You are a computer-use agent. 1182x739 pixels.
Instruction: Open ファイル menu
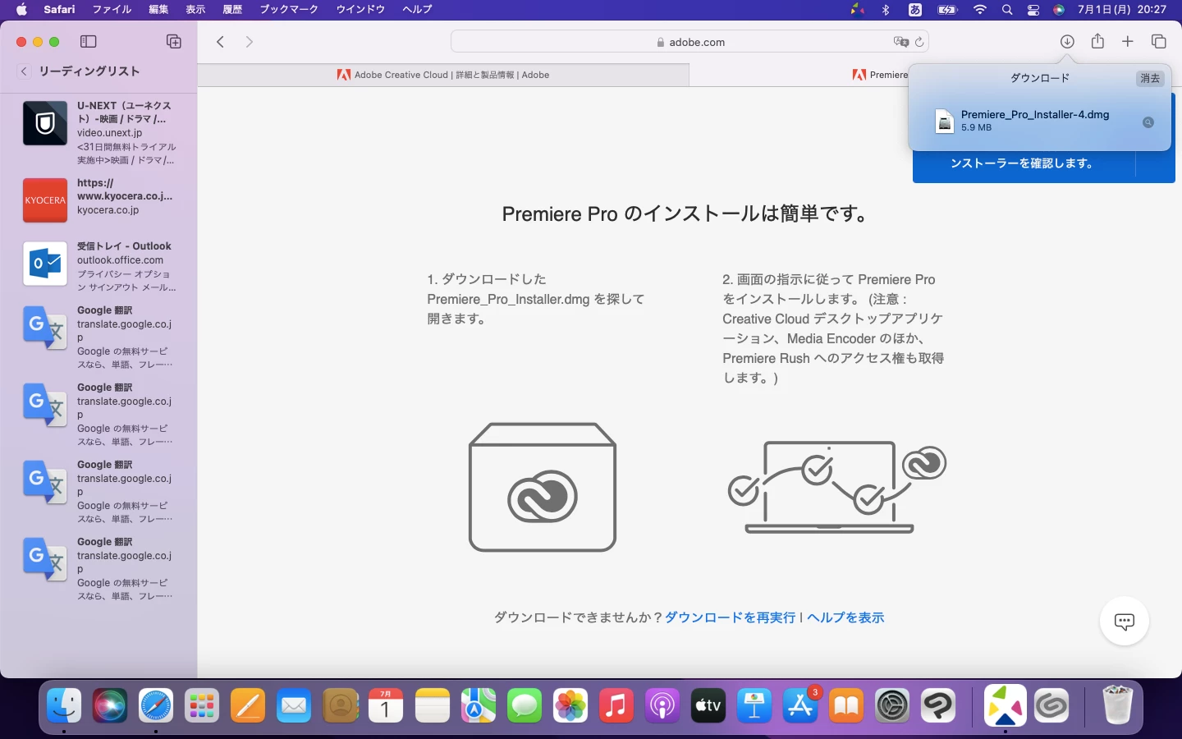[112, 10]
